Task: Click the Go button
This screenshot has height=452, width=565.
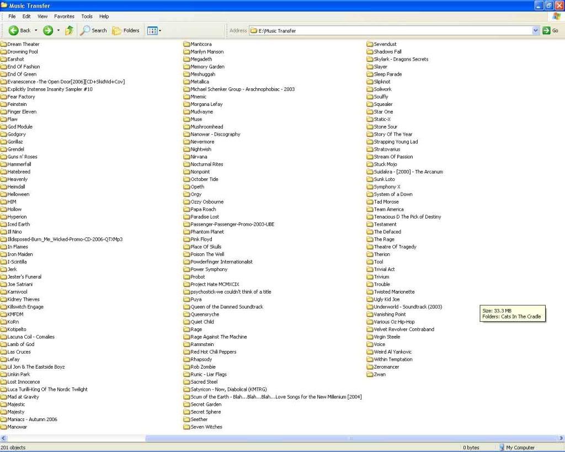Action: [550, 31]
